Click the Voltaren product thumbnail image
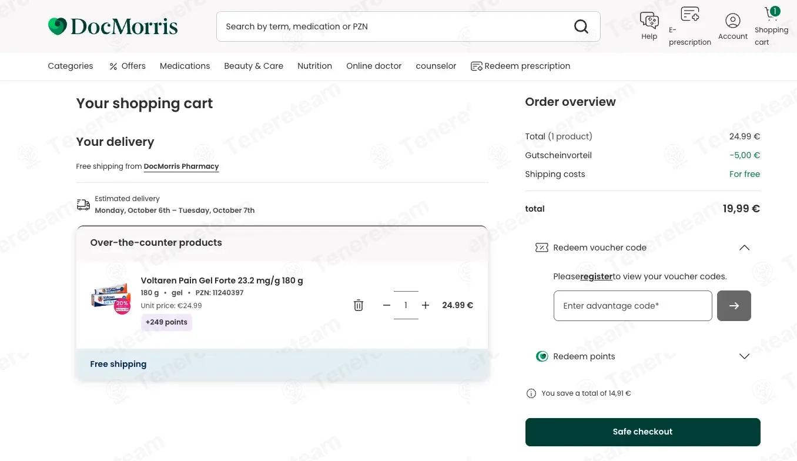Image resolution: width=797 pixels, height=461 pixels. [110, 298]
